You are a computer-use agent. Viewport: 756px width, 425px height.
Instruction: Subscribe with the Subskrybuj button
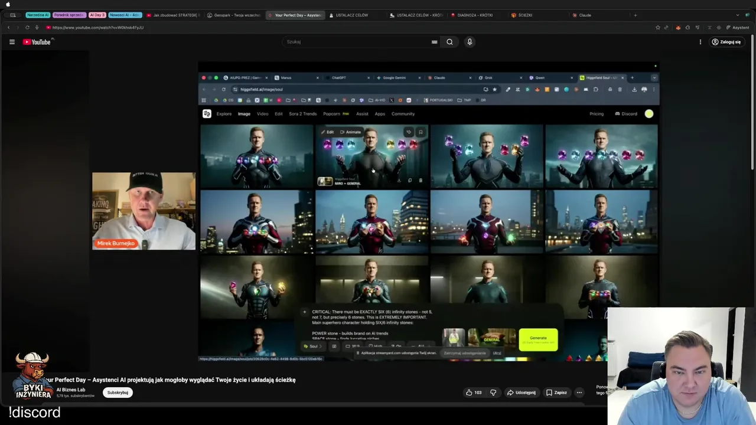(x=118, y=393)
